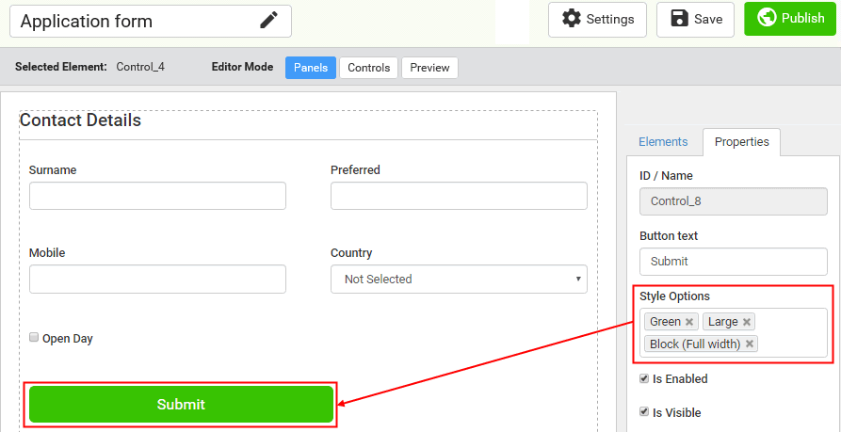Click the Surname input field

pyautogui.click(x=157, y=196)
